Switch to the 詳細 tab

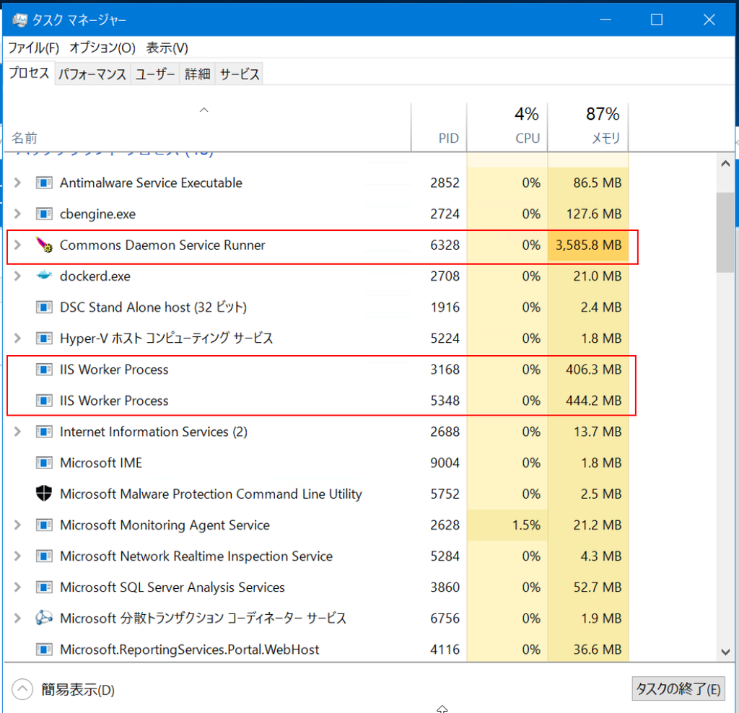coord(198,74)
